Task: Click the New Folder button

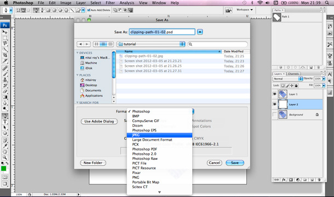Action: [93, 163]
